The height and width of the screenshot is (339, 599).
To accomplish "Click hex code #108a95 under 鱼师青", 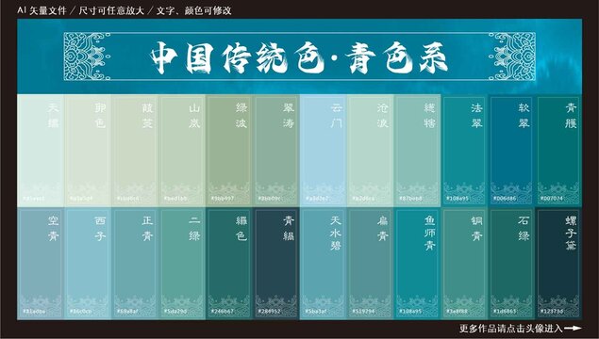I will pos(410,311).
